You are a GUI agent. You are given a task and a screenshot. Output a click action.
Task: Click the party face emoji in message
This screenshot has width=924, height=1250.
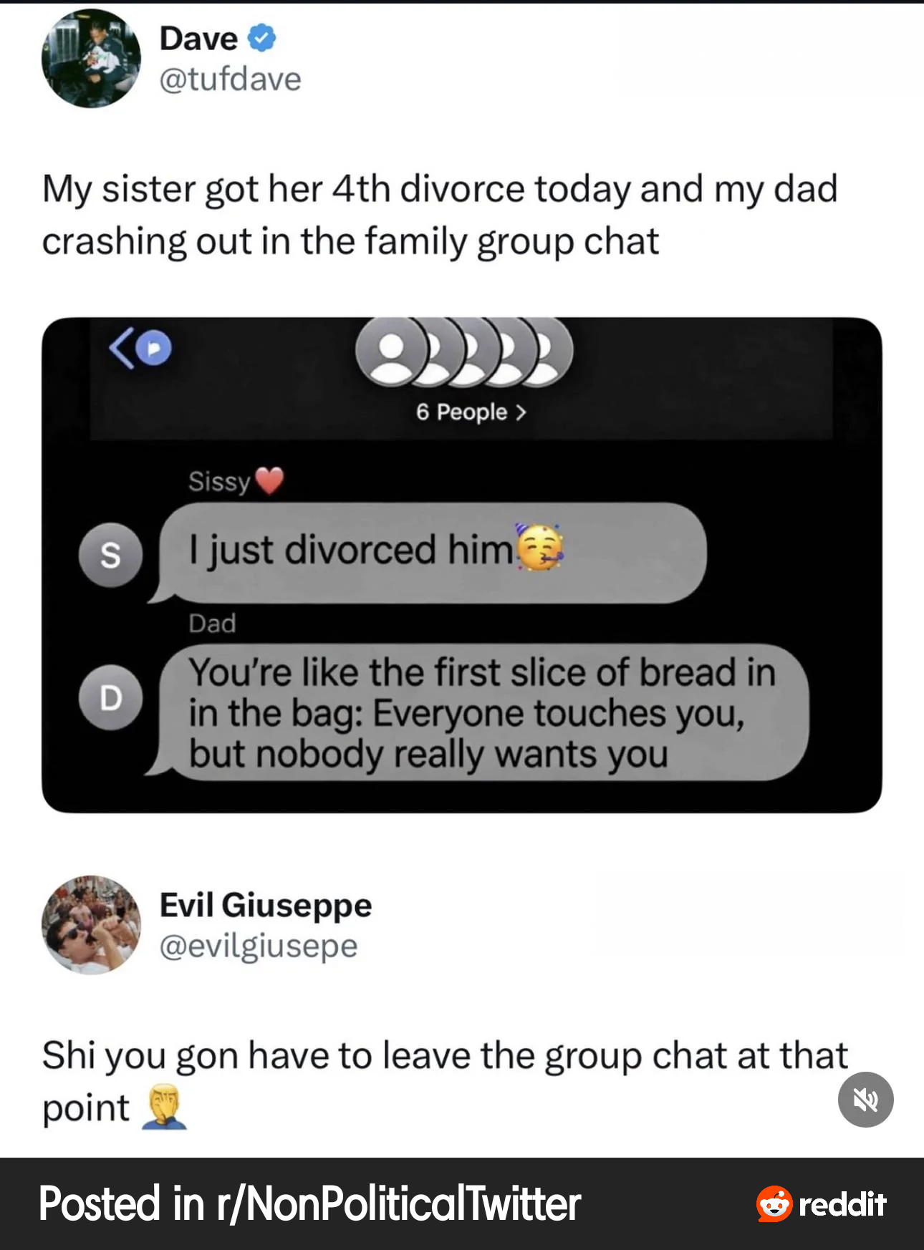pos(540,548)
